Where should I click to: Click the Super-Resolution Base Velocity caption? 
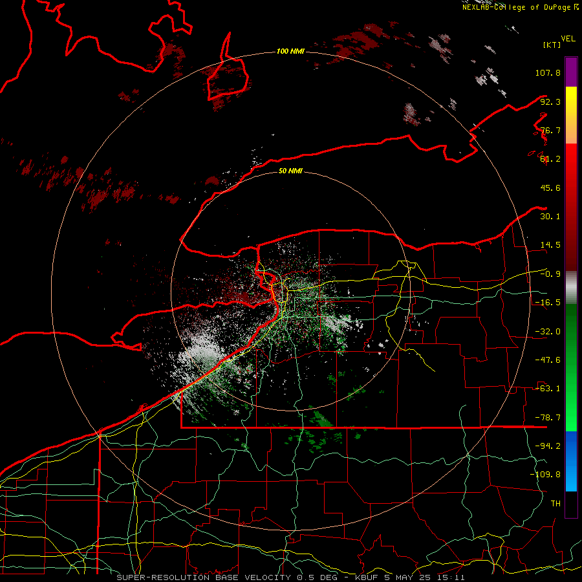(290, 577)
